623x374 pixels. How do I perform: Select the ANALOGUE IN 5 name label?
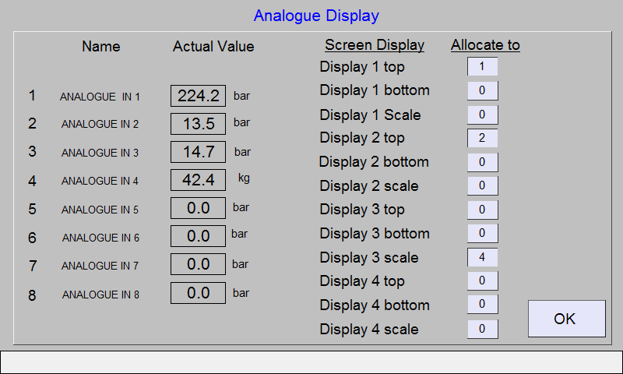100,210
